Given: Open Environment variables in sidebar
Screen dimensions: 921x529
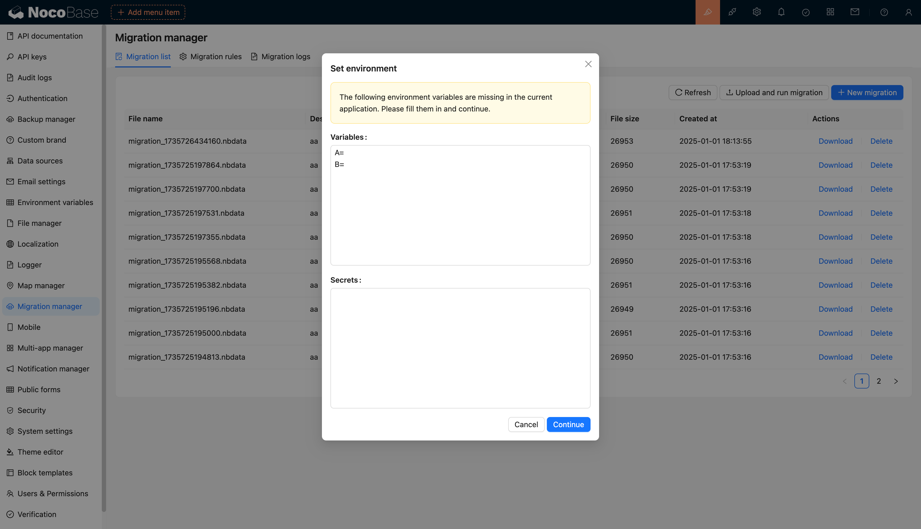Looking at the screenshot, I should tap(55, 202).
